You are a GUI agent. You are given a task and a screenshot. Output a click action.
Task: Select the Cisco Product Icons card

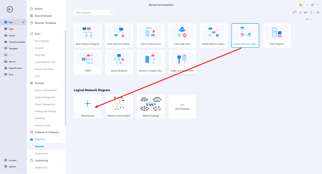[151, 35]
